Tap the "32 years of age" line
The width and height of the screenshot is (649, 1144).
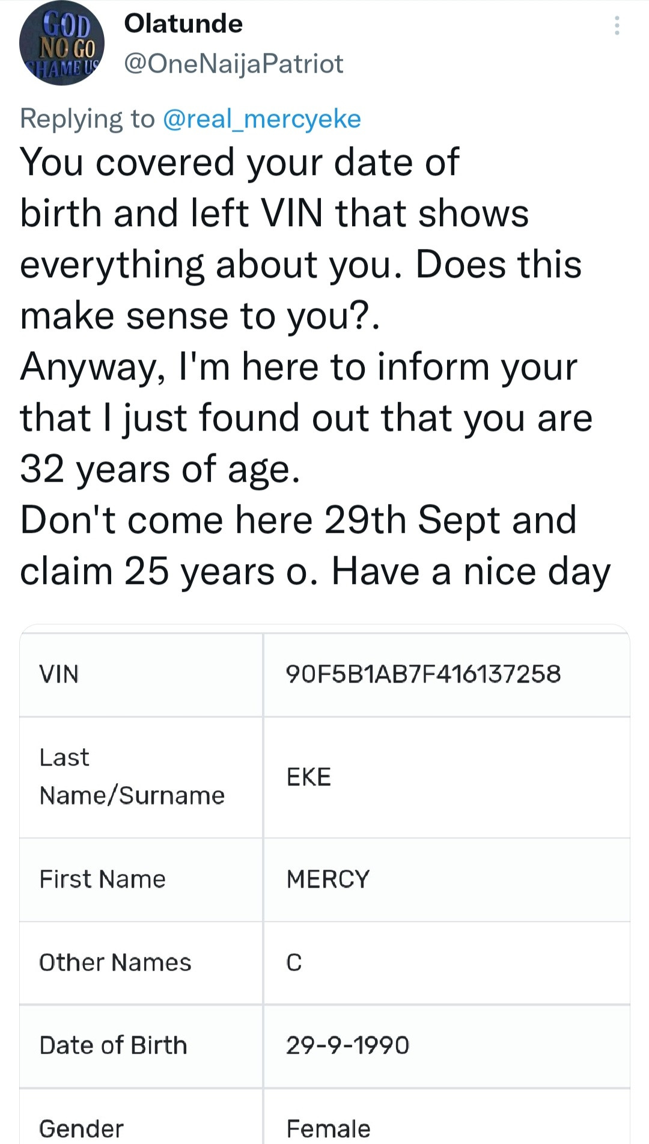point(160,469)
